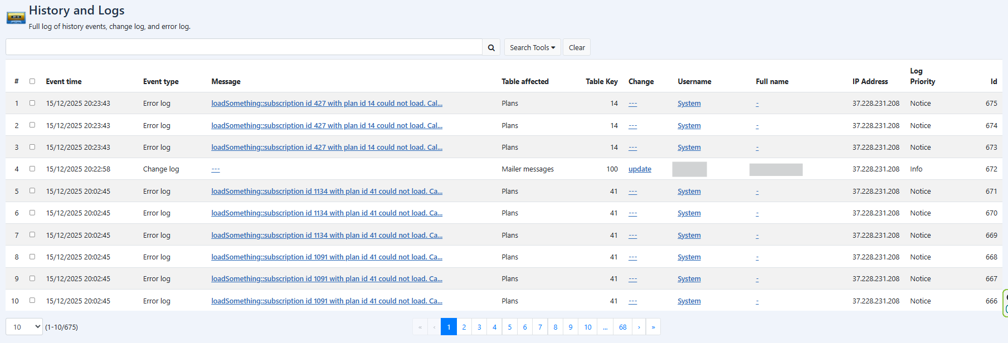Jump to last page double arrow
Viewport: 1008px width, 343px height.
pos(653,327)
